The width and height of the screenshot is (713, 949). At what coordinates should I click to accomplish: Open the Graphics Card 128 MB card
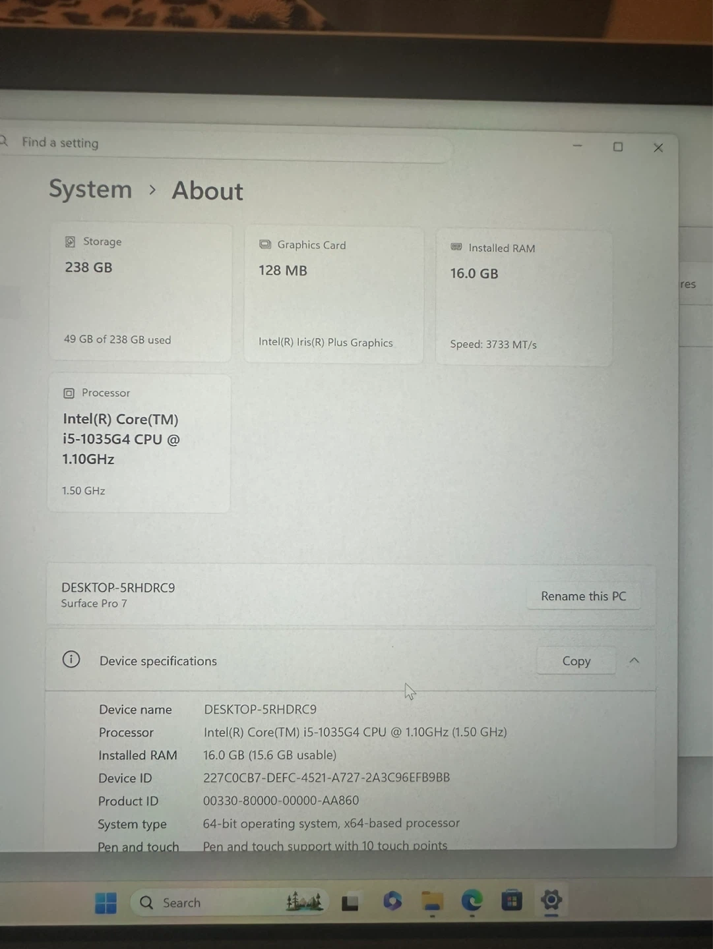click(334, 295)
